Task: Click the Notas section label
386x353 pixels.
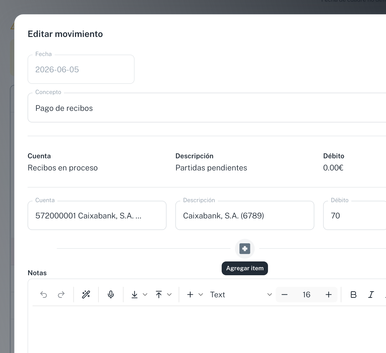Action: click(37, 273)
